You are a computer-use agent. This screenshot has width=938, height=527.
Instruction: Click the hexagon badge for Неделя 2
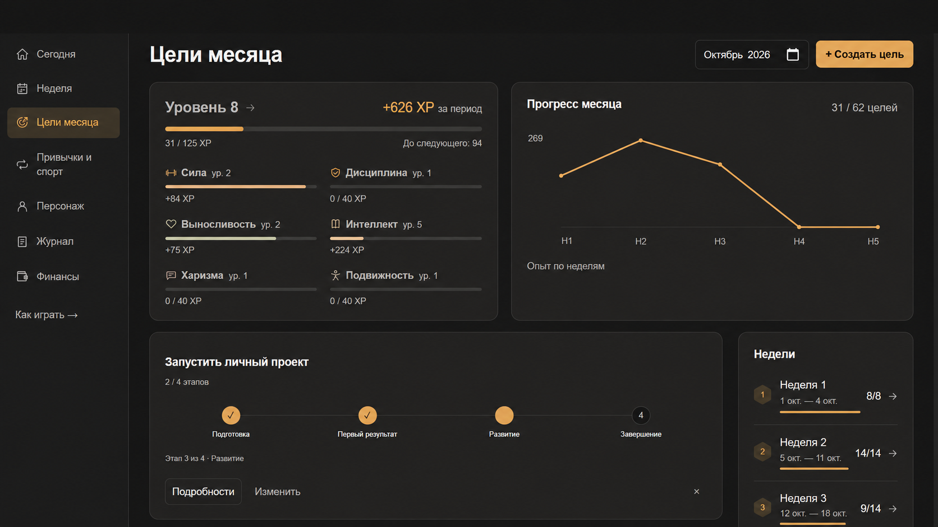click(x=762, y=451)
